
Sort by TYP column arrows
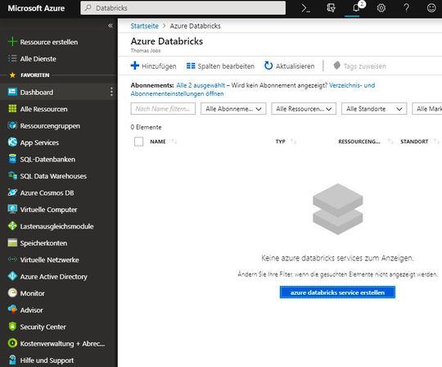click(294, 142)
